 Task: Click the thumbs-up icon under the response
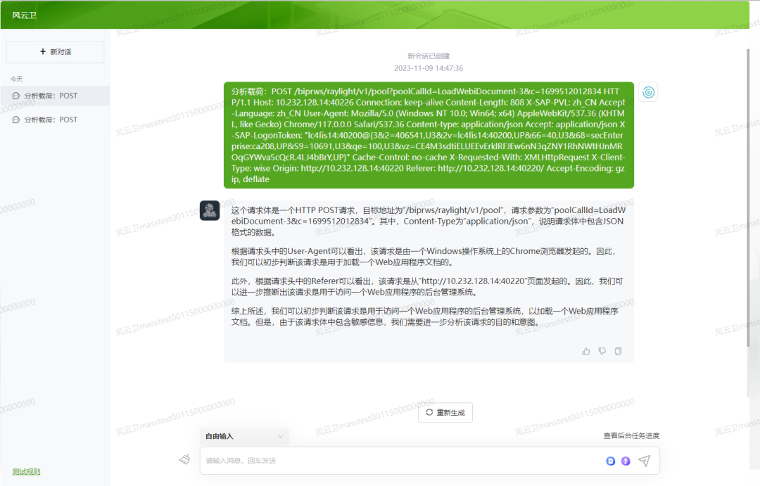click(586, 351)
